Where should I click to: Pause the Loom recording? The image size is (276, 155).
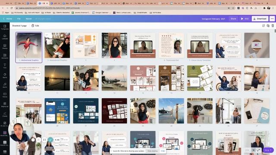pyautogui.click(x=44, y=140)
